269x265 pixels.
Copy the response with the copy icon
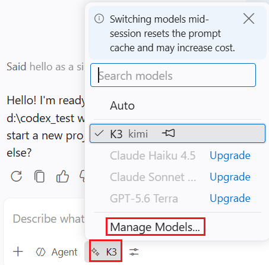point(39,176)
